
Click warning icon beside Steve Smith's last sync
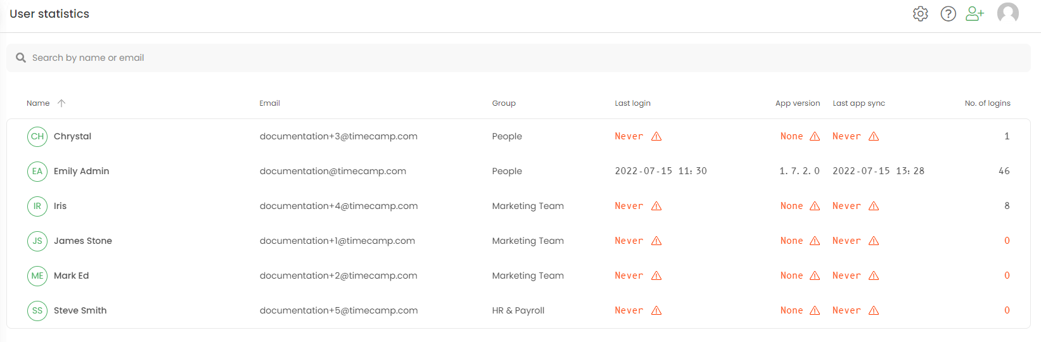(874, 310)
